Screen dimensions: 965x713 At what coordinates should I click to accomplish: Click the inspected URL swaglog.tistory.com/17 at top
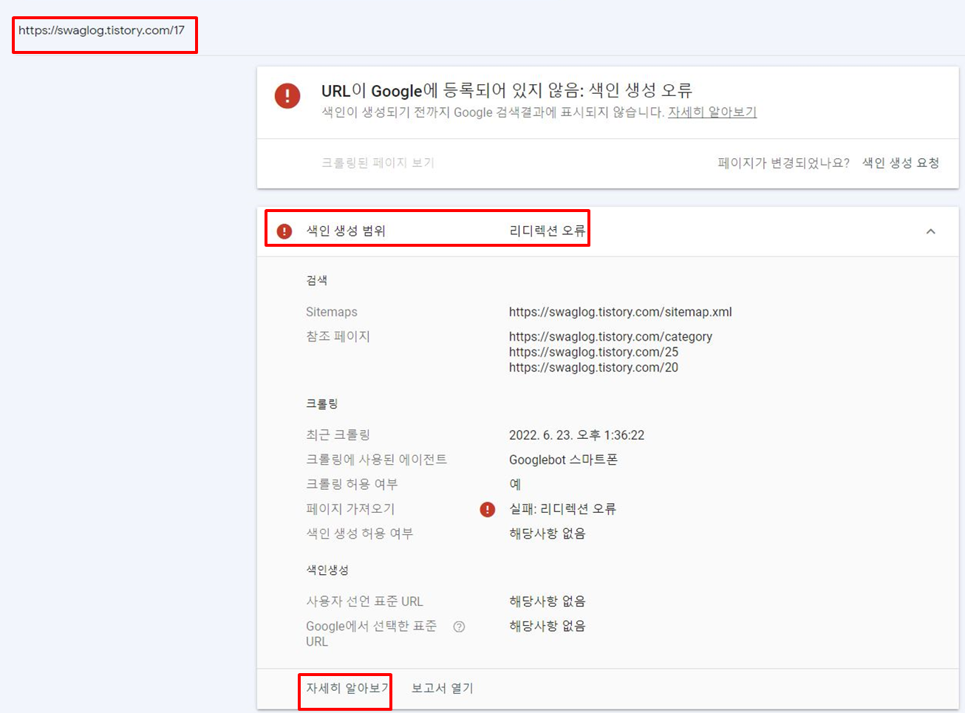point(101,30)
